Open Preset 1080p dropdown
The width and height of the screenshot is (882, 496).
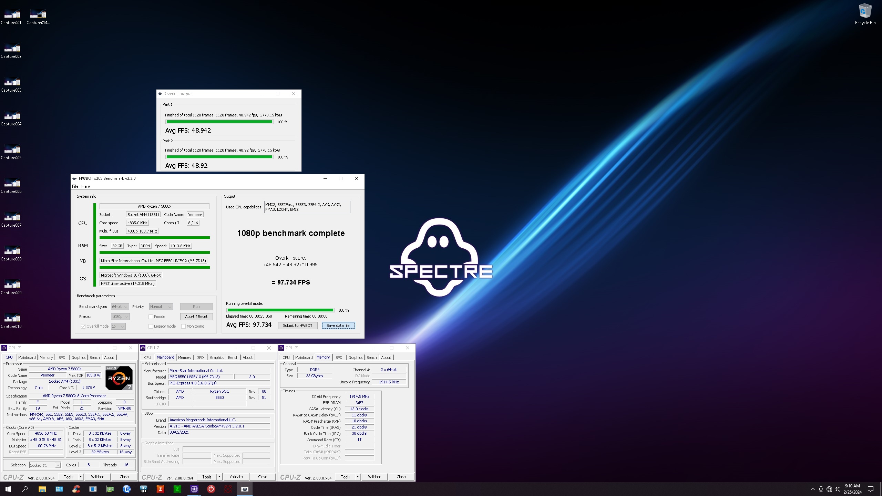[120, 317]
